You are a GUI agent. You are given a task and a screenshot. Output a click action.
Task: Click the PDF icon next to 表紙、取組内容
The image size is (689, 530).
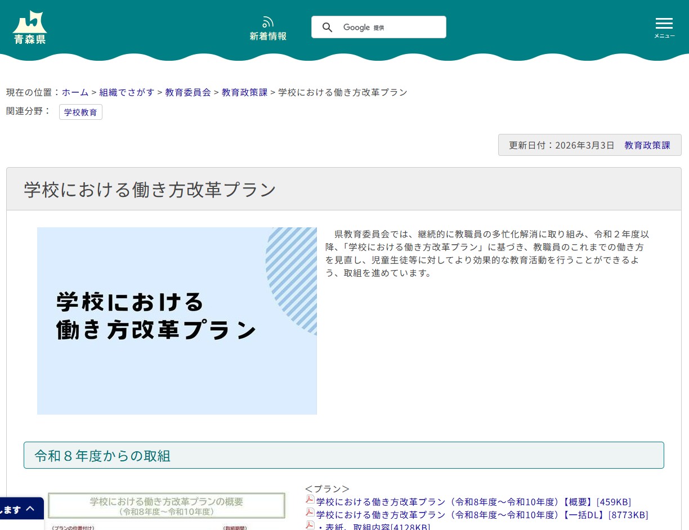coord(310,525)
